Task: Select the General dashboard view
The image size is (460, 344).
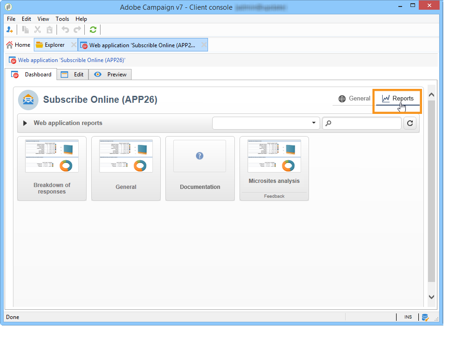Action: click(354, 99)
